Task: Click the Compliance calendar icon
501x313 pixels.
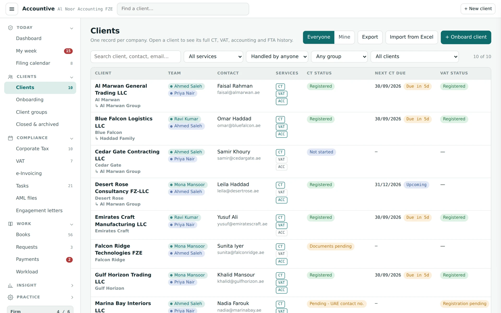Action: (10, 138)
